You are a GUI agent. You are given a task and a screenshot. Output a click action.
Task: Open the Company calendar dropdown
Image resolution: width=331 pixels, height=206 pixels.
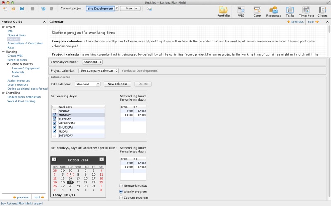coord(92,62)
